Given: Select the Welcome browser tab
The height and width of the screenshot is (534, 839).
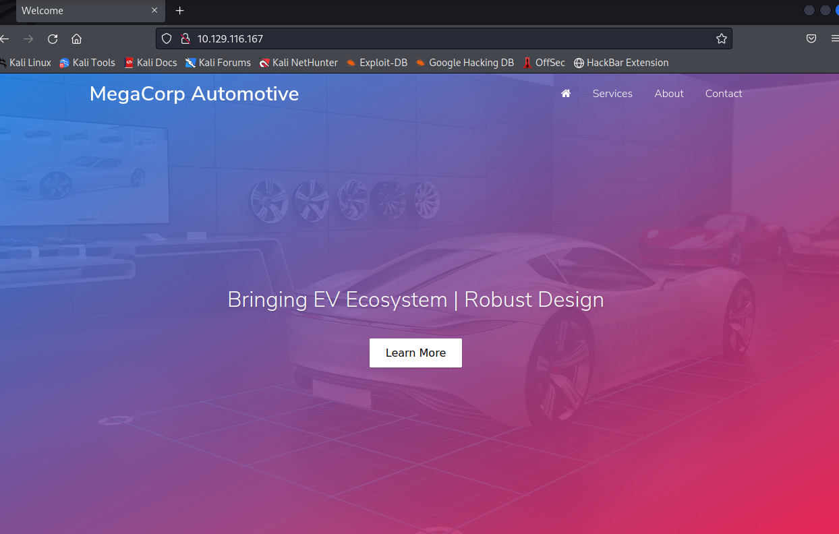Looking at the screenshot, I should pos(82,11).
